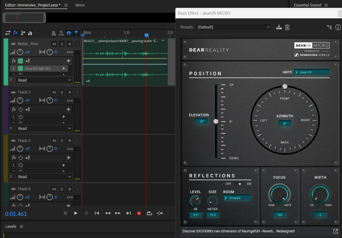This screenshot has width=342, height=238.
Task: Open the ROOM Drapes selector
Action: pos(237,198)
